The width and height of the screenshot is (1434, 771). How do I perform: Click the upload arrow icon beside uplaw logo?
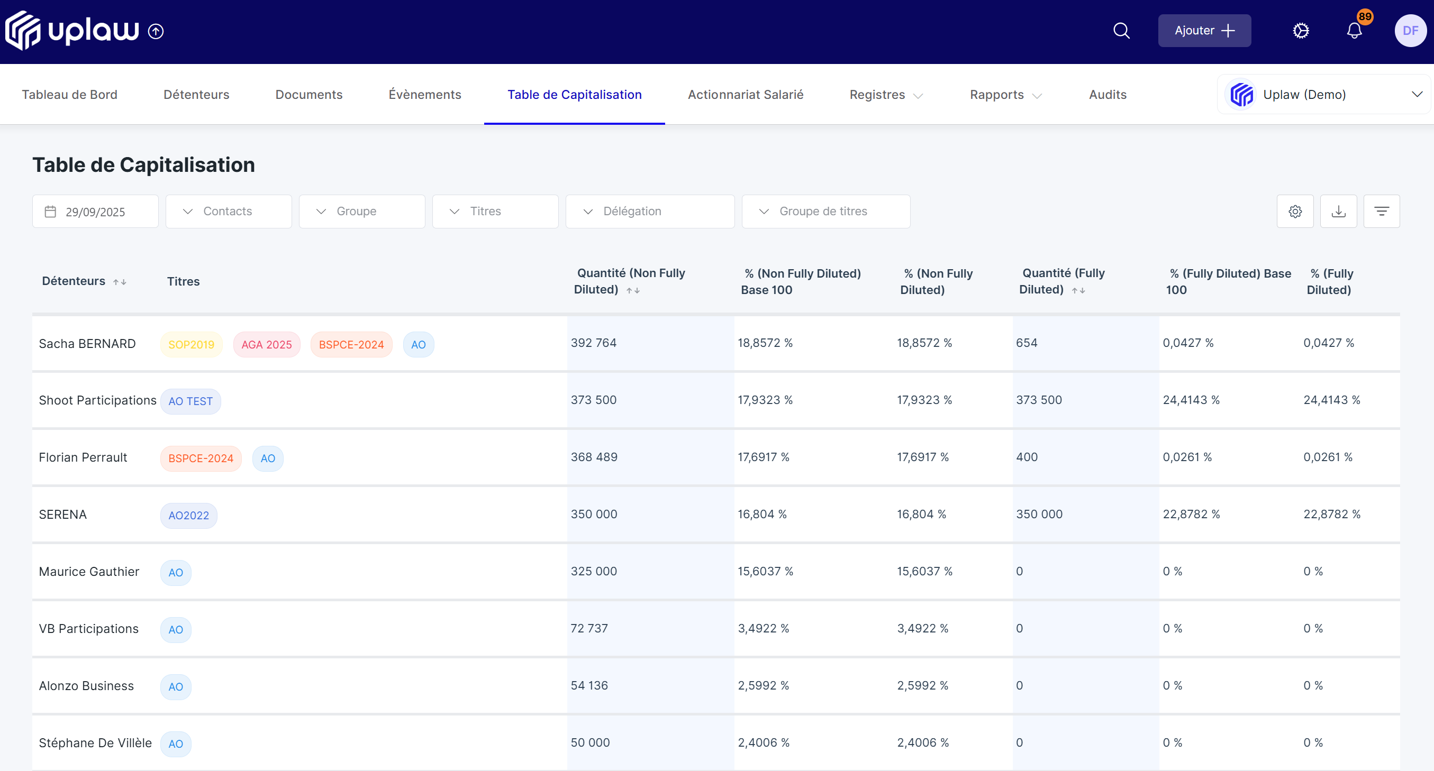pyautogui.click(x=156, y=31)
